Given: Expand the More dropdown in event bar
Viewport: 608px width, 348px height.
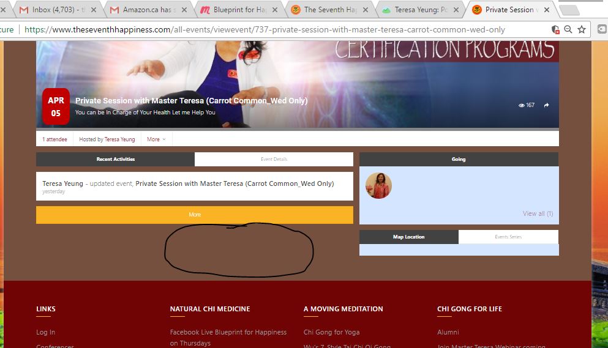Looking at the screenshot, I should click(x=156, y=139).
